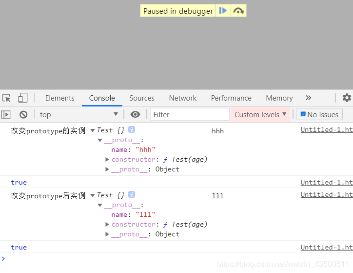353x273 pixels.
Task: Show the console sidebar
Action: [6, 114]
